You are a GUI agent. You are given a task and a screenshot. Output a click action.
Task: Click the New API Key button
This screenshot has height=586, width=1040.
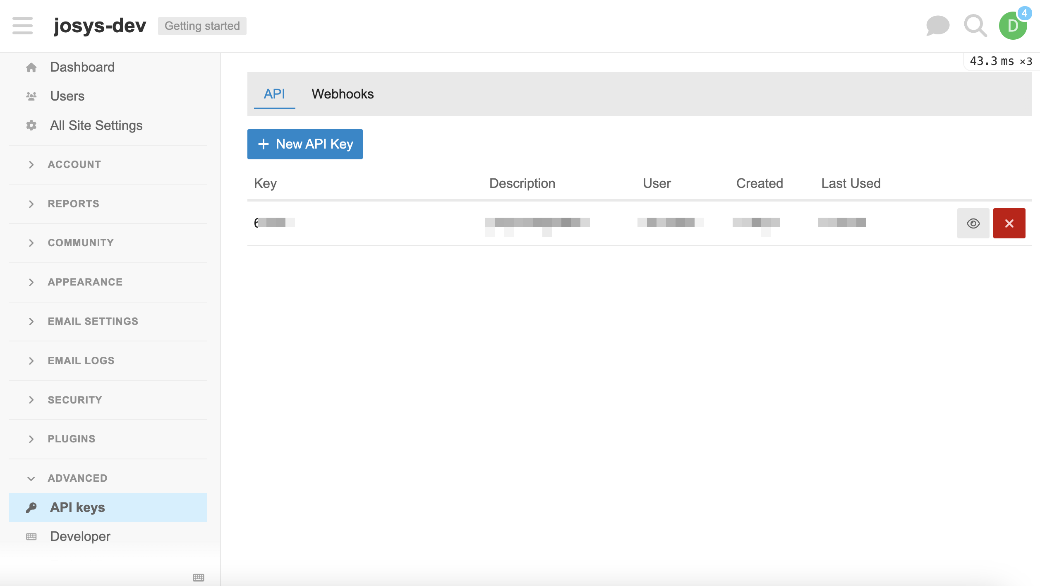pos(305,144)
